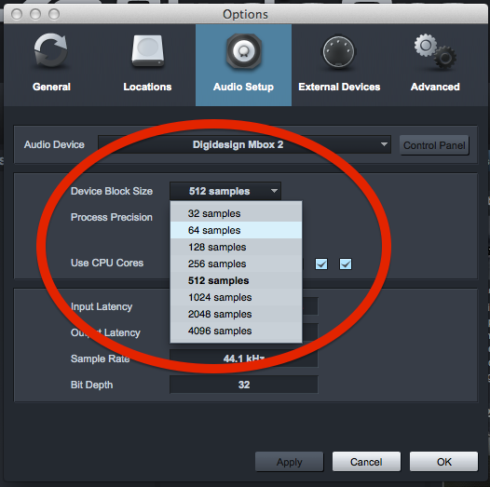Toggle the second-to-last CPU core checkbox
490x487 pixels.
coord(321,264)
